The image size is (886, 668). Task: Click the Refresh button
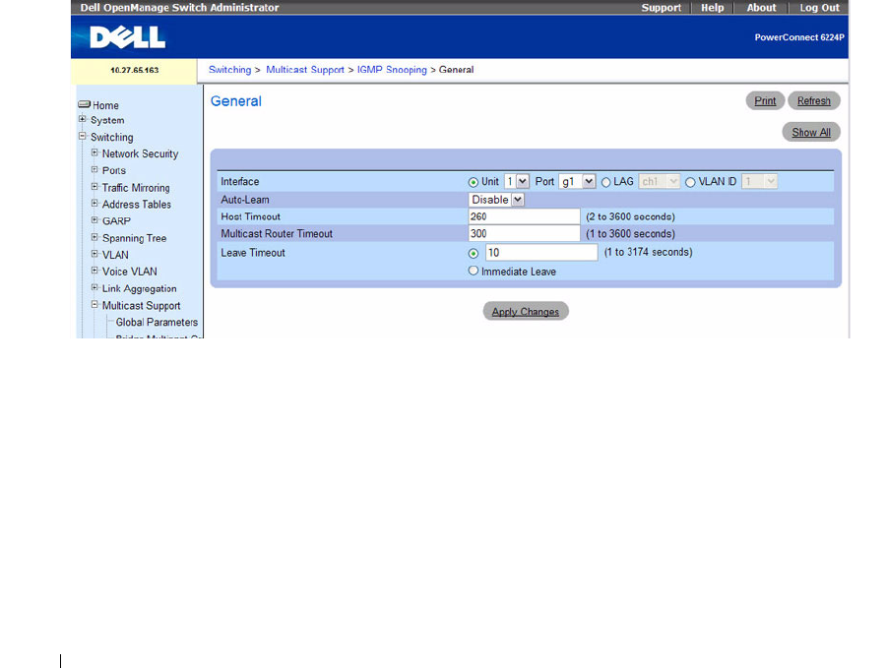click(814, 100)
